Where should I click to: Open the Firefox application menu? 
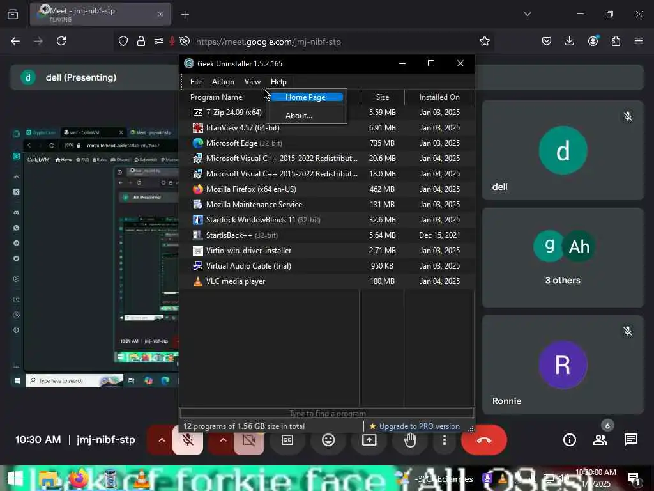pos(639,41)
